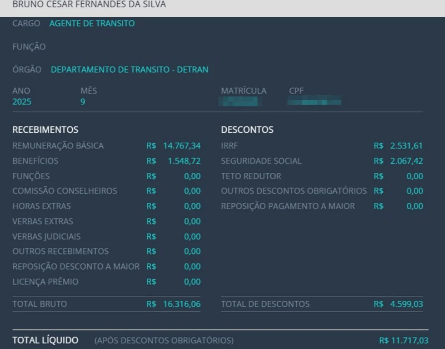Click the DESCONTOS section heading

point(247,130)
